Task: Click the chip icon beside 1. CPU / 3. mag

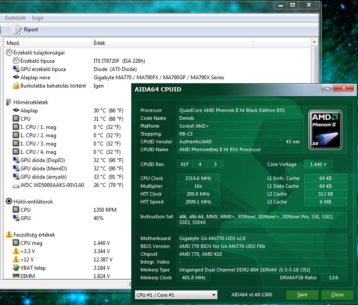Action: 16,143
